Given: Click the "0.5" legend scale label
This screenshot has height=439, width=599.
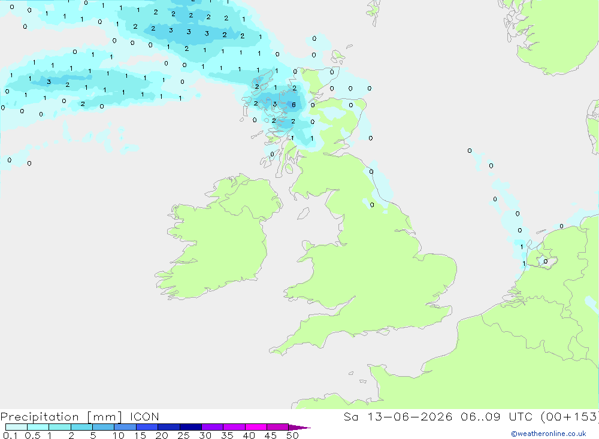Looking at the screenshot, I should click(x=32, y=435).
